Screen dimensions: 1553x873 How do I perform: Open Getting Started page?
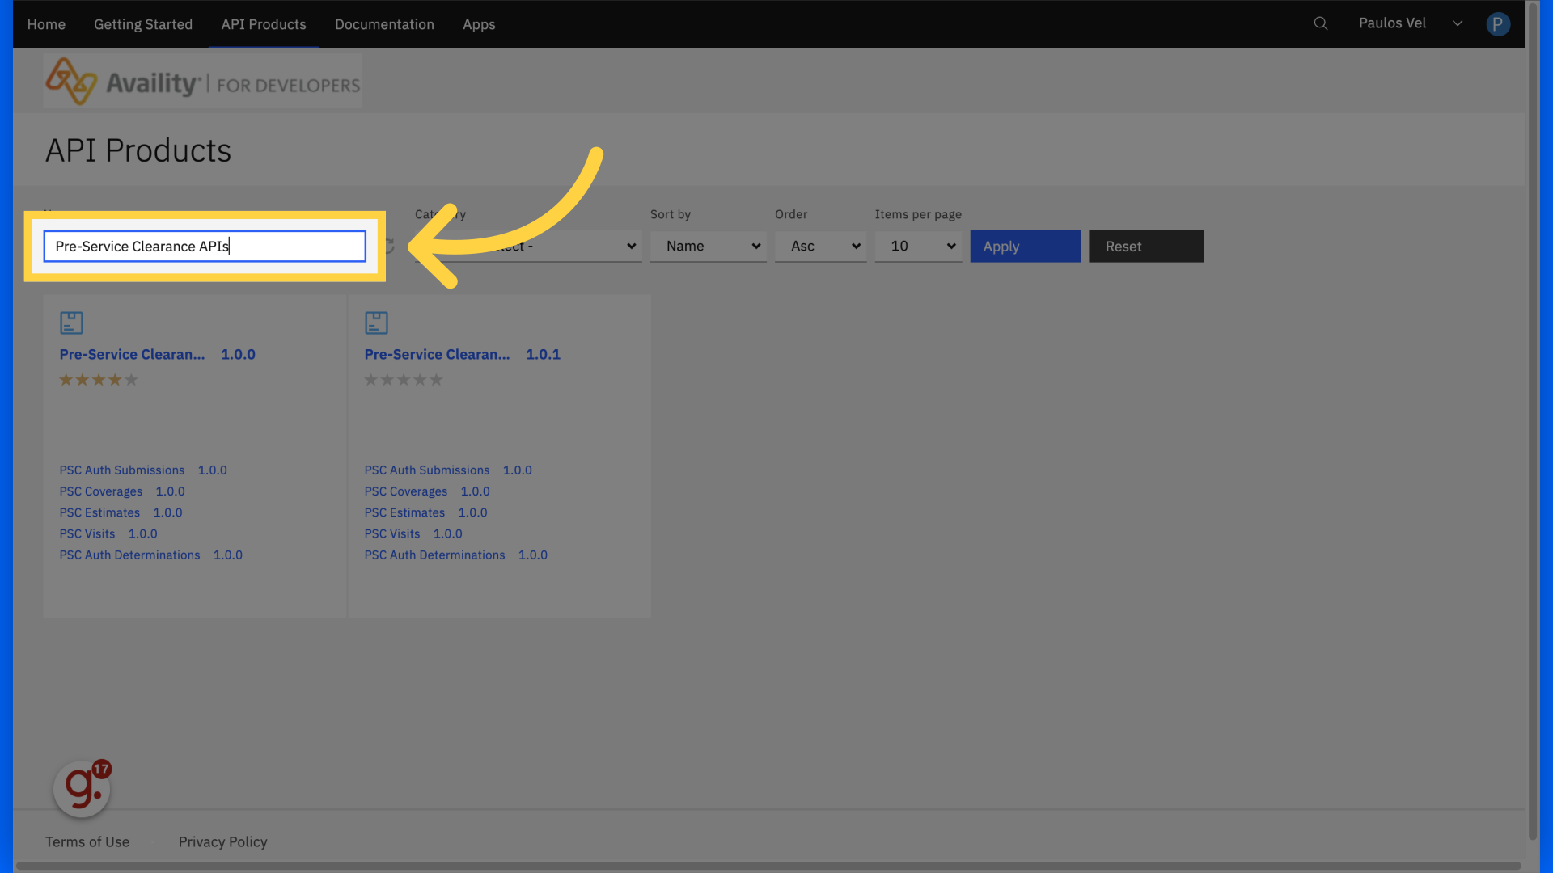click(x=143, y=24)
